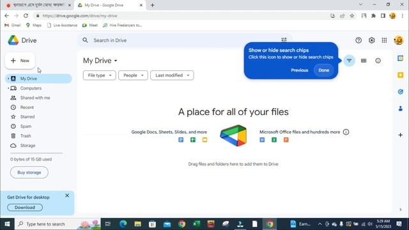Viewport: 409px width, 230px height.
Task: Open the File type filter
Action: point(100,75)
